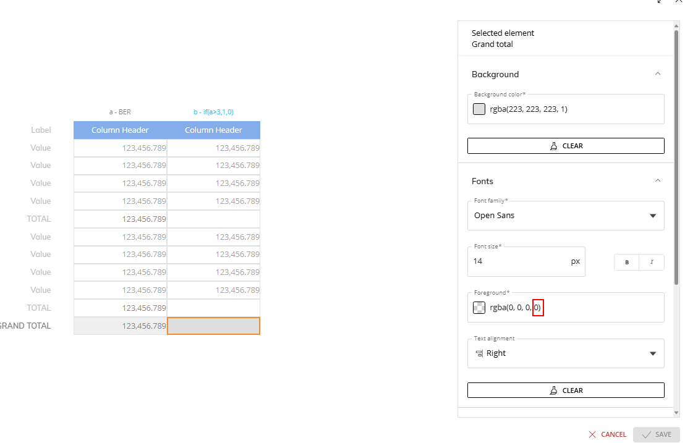685x443 pixels.
Task: Toggle italic font style
Action: point(652,263)
